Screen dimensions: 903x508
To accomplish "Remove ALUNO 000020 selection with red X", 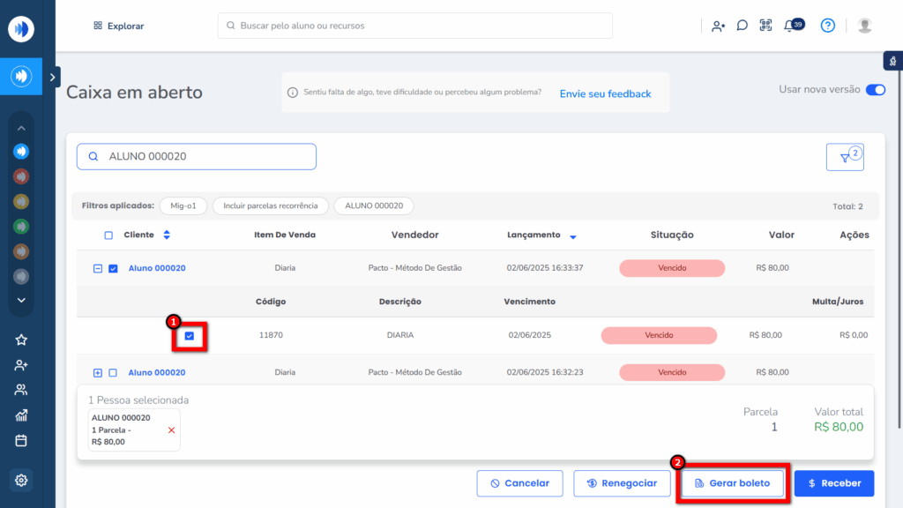I will click(171, 430).
